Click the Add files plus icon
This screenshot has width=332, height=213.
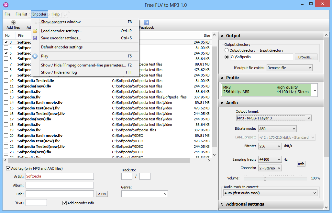tap(13, 22)
